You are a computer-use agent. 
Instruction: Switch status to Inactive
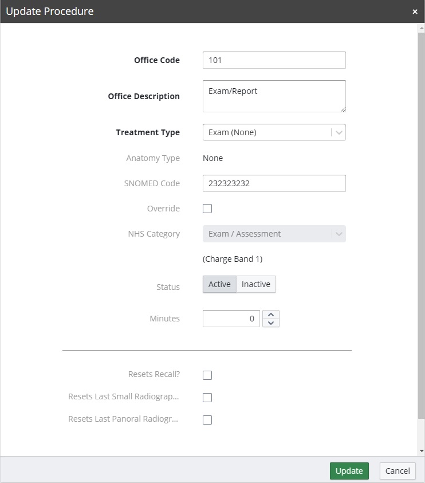point(256,284)
